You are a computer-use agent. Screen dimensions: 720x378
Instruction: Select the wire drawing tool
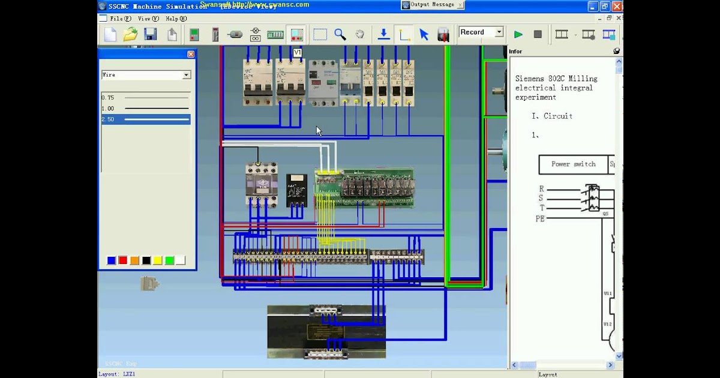404,34
